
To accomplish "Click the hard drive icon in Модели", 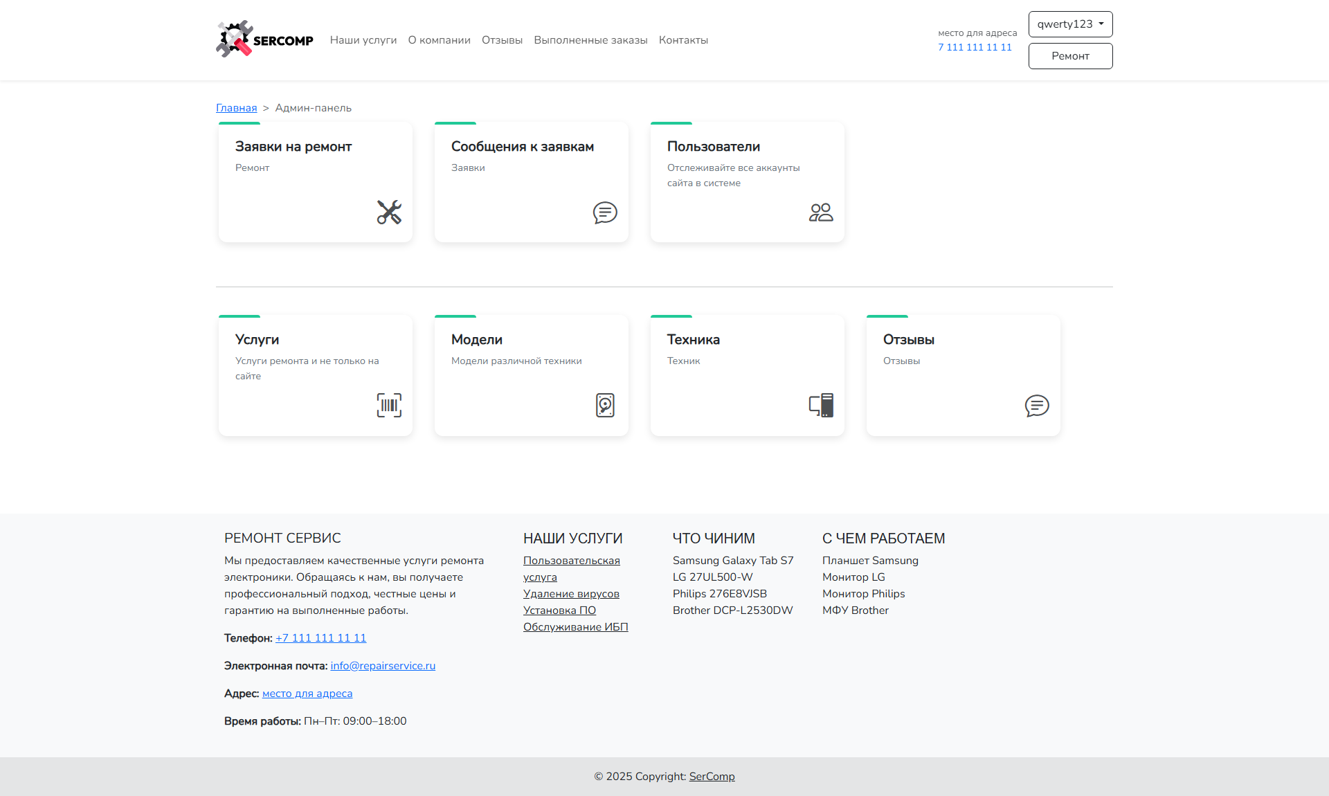I will 605,406.
